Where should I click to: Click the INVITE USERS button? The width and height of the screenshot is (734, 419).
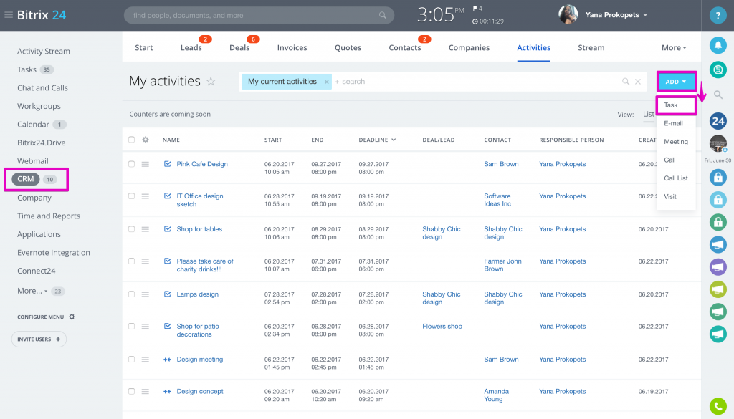click(39, 339)
